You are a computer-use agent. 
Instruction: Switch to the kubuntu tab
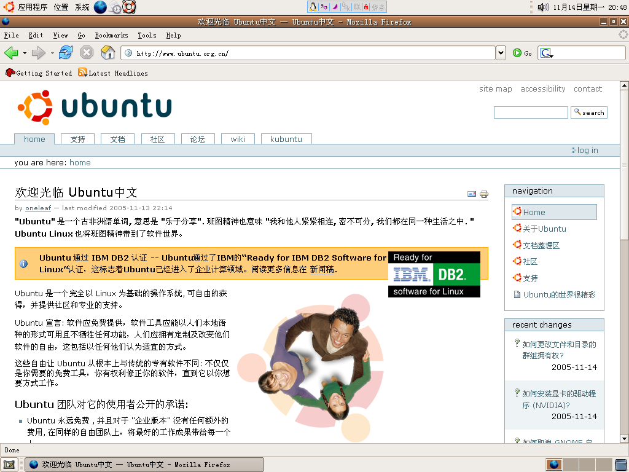point(286,139)
